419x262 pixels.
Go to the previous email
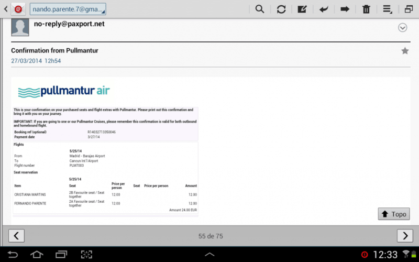(16, 236)
